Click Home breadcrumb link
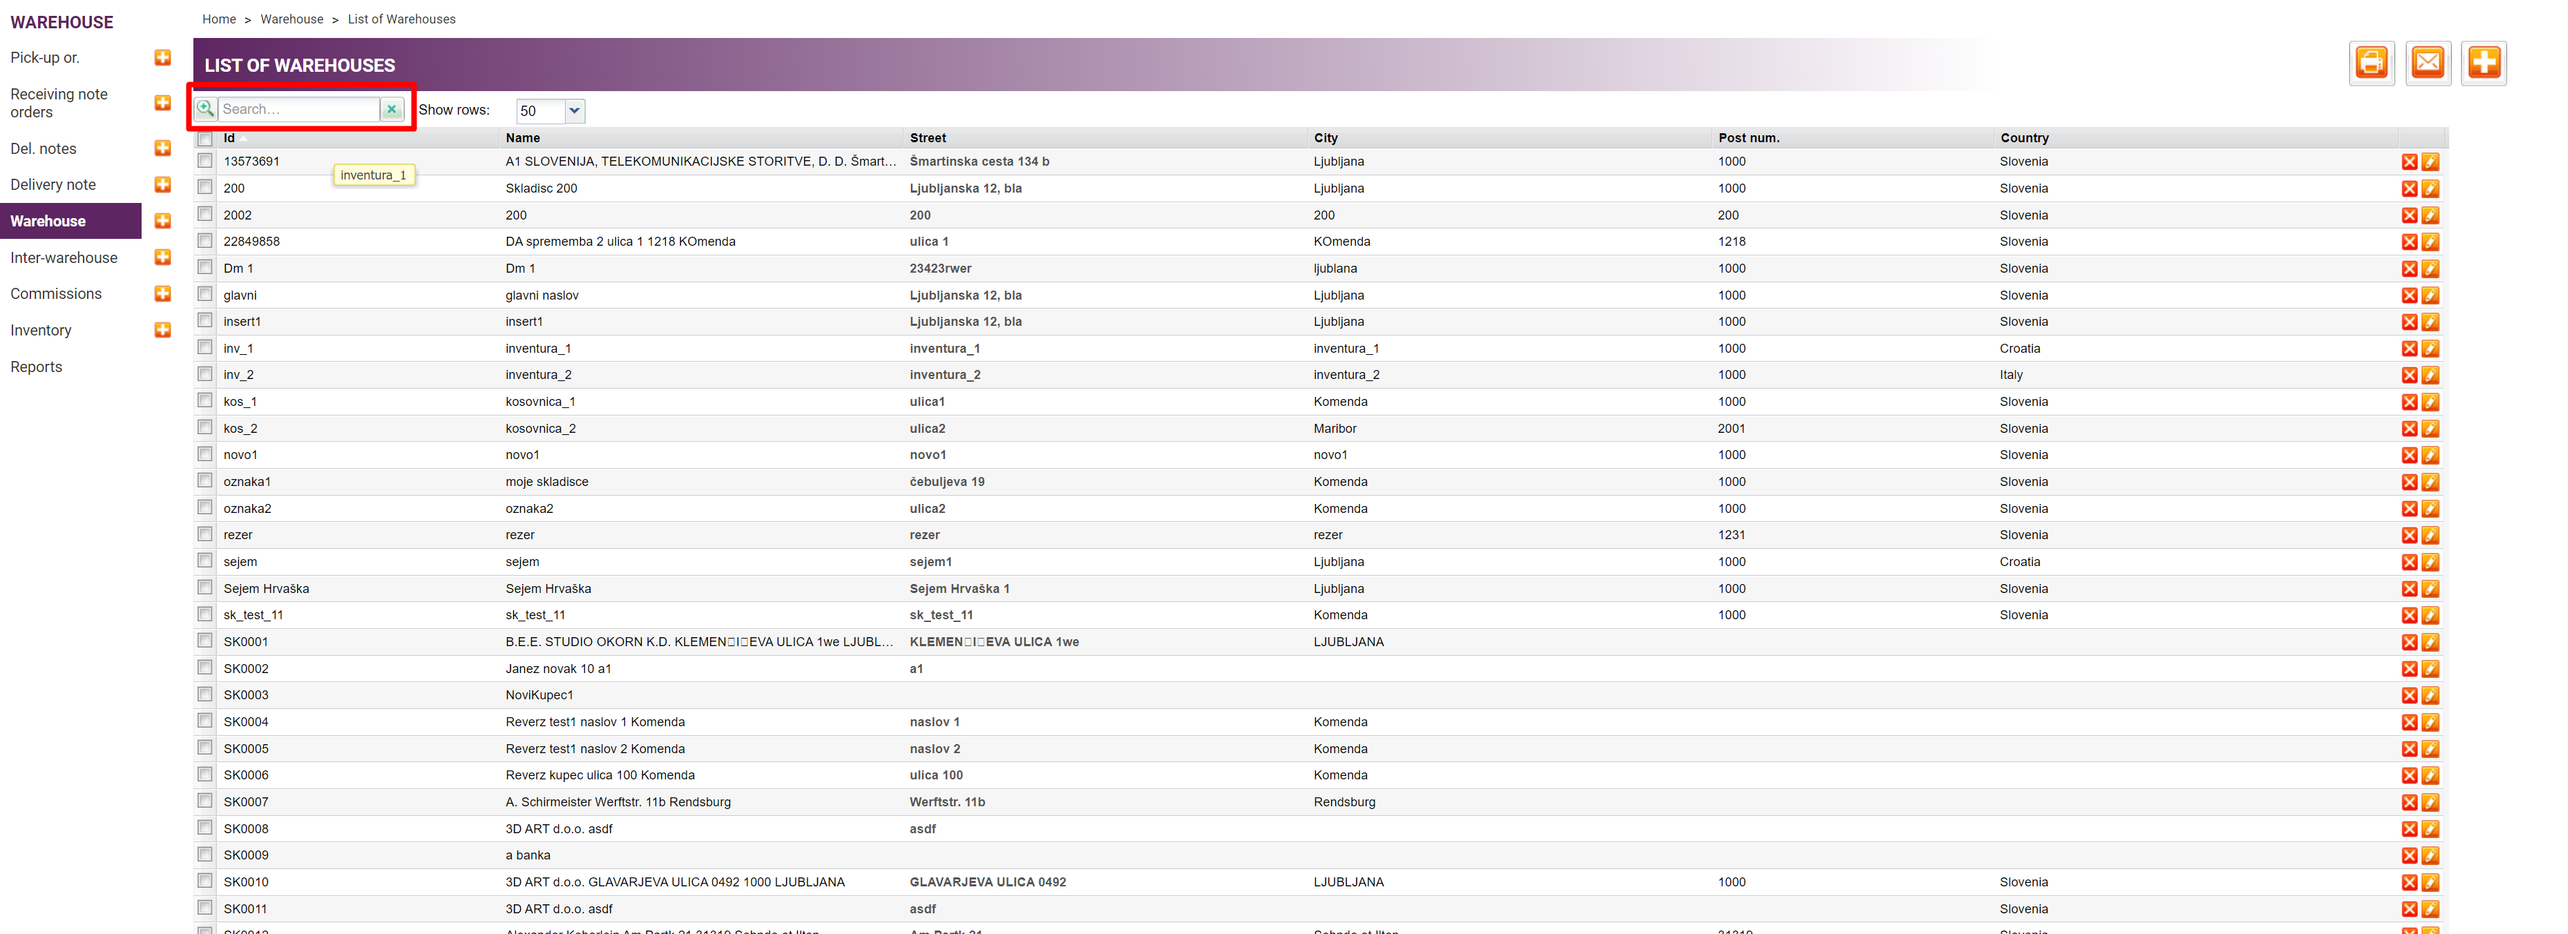 [x=218, y=19]
